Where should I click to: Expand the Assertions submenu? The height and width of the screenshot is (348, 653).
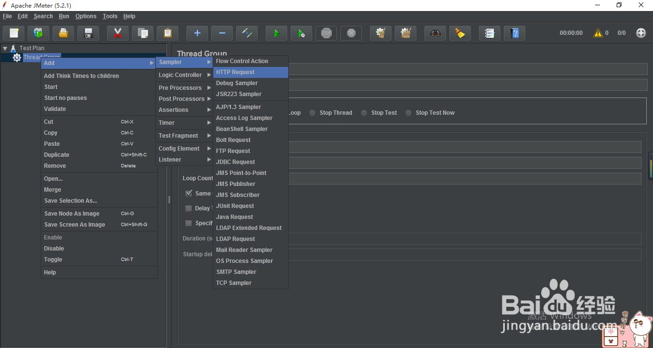185,110
